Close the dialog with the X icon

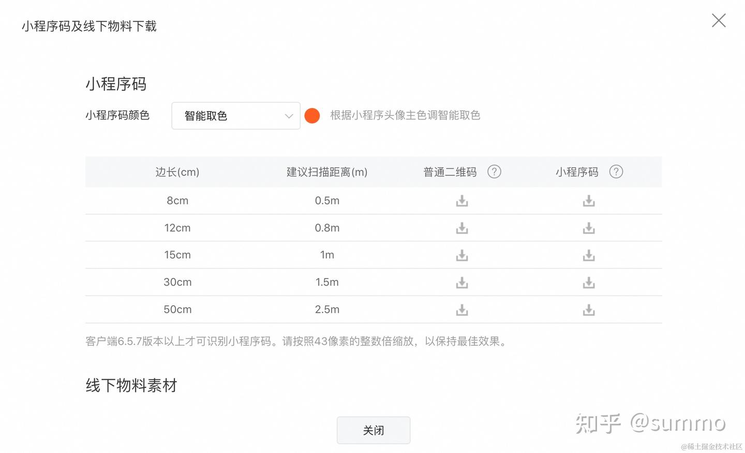click(x=719, y=21)
